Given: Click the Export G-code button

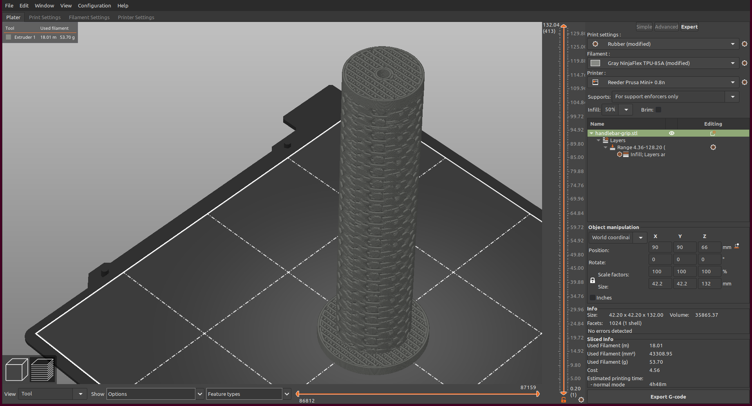Looking at the screenshot, I should coord(668,397).
